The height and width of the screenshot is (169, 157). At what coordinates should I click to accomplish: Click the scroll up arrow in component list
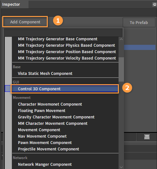click(121, 39)
